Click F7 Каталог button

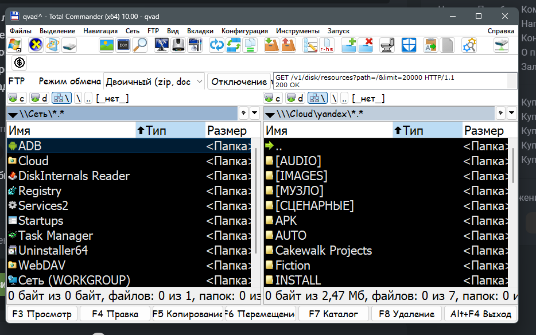tap(333, 314)
